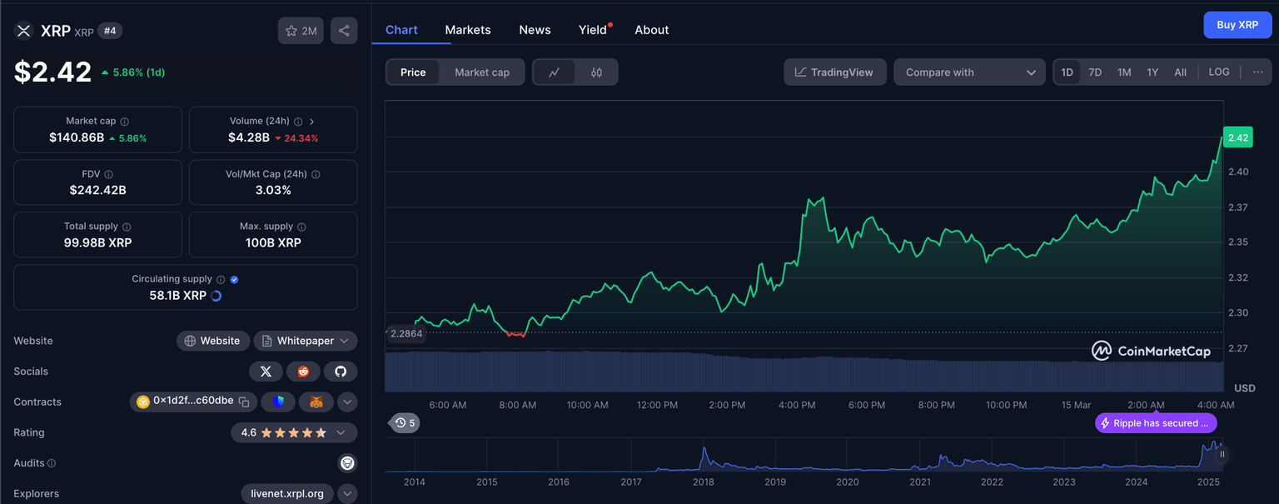Screen dimensions: 1279x504
Task: Switch to the Markets tab
Action: click(467, 29)
